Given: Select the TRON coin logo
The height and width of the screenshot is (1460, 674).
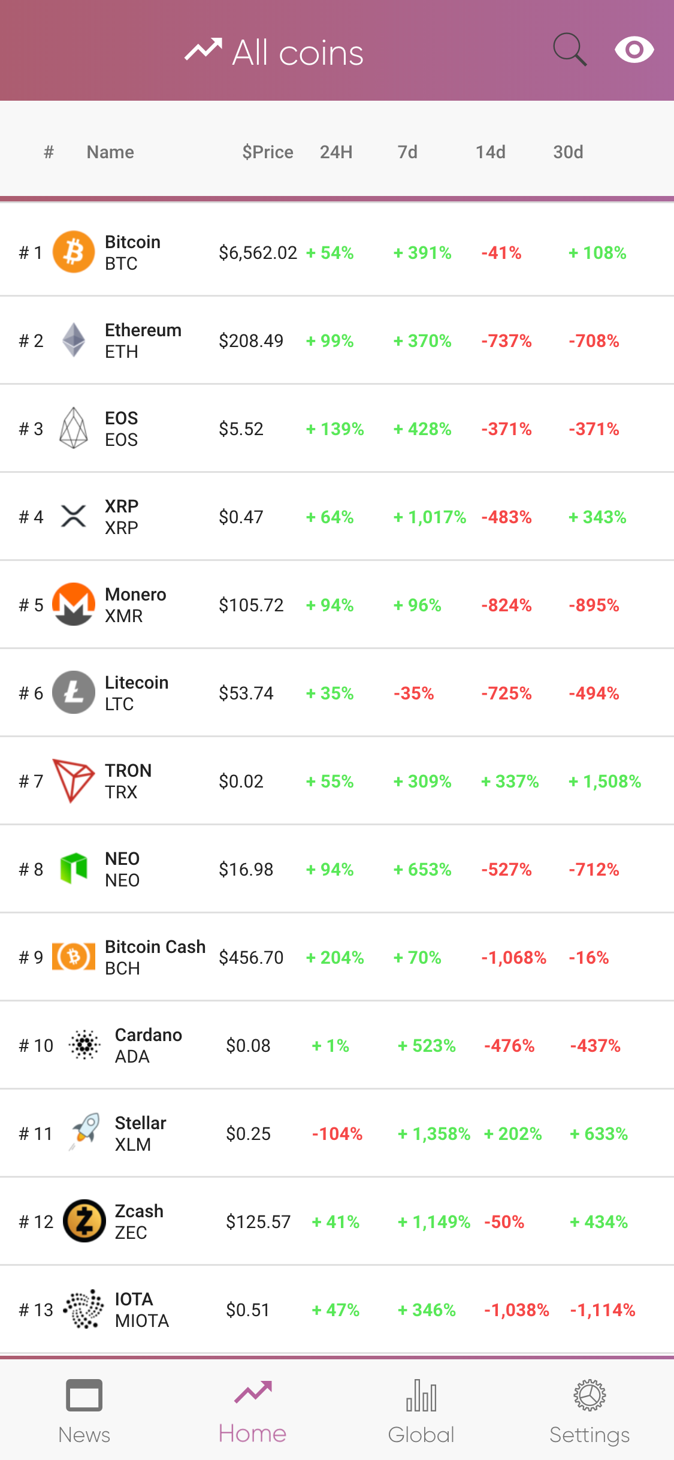Looking at the screenshot, I should click(x=73, y=780).
